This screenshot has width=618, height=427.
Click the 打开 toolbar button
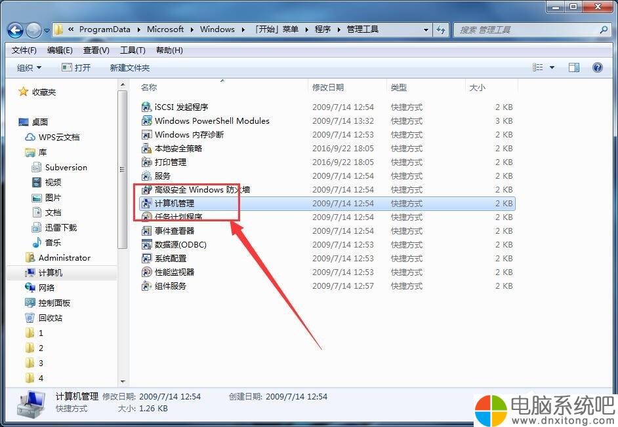click(x=77, y=67)
